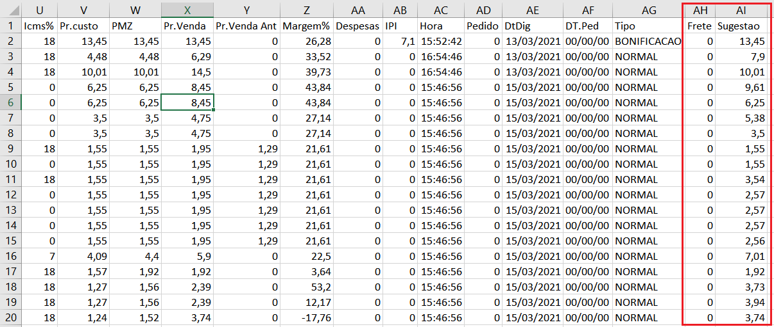Select column header X
This screenshot has height=327, width=774.
(x=187, y=10)
